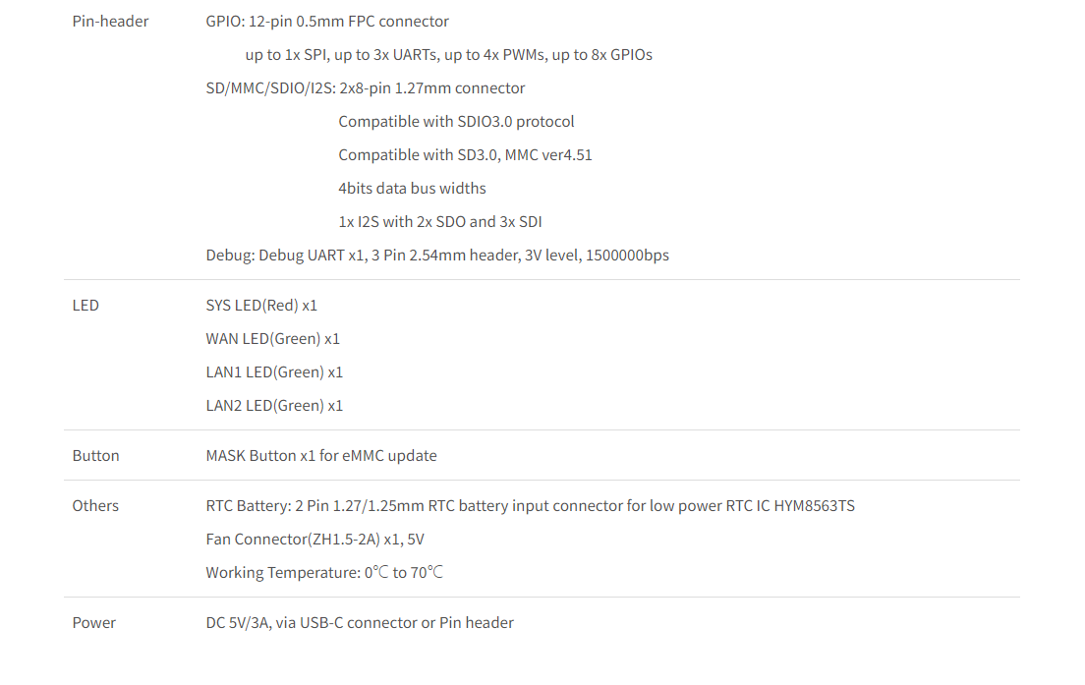The height and width of the screenshot is (685, 1085).
Task: Click the MASK Button for eMMC update text
Action: tap(320, 455)
